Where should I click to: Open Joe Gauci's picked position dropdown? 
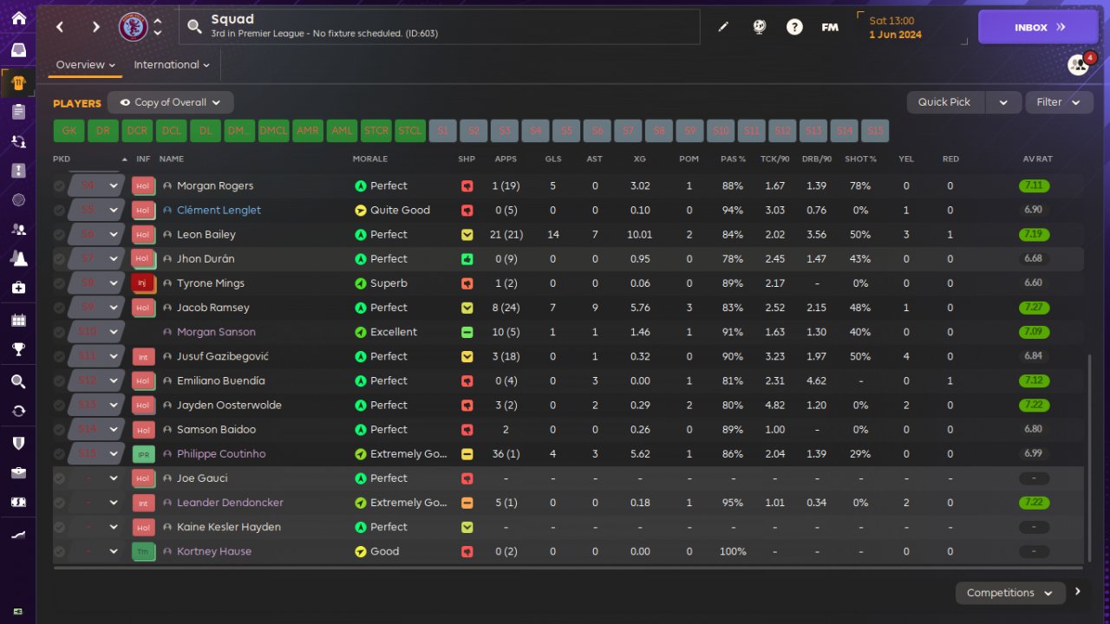95,478
